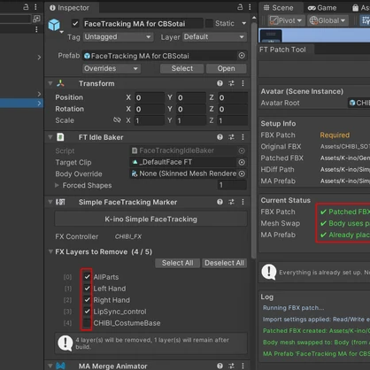This screenshot has width=370, height=370.
Task: Click the prefab Select button
Action: [x=182, y=68]
